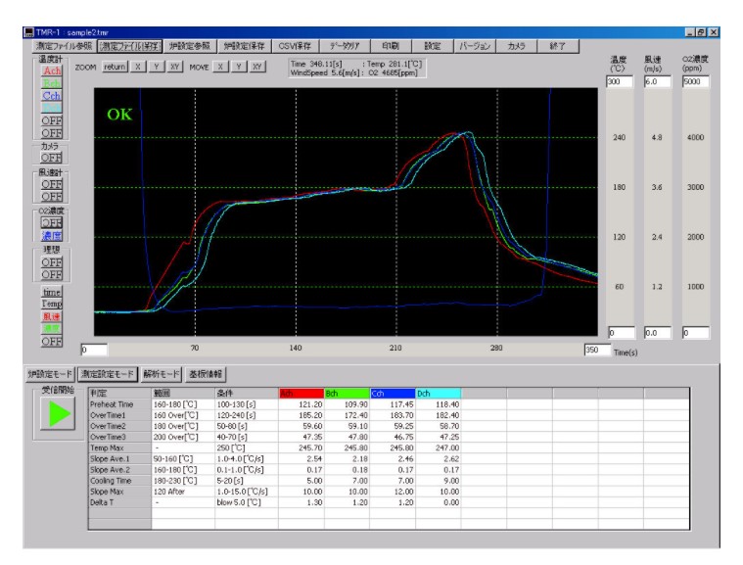
Task: Toggle the green Bch thermometer channel
Action: pos(52,83)
